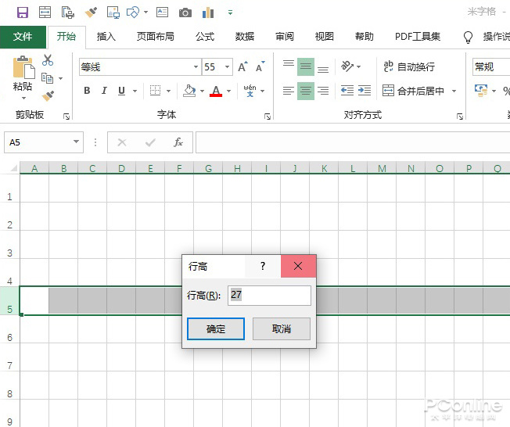The width and height of the screenshot is (510, 427).
Task: Click the camera icon in quick access toolbar
Action: click(x=185, y=13)
